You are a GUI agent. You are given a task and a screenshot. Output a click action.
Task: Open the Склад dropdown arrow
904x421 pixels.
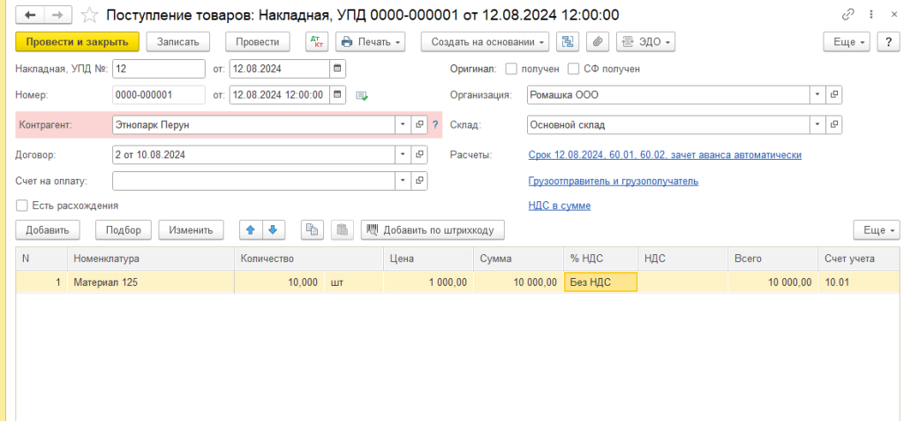coord(817,125)
